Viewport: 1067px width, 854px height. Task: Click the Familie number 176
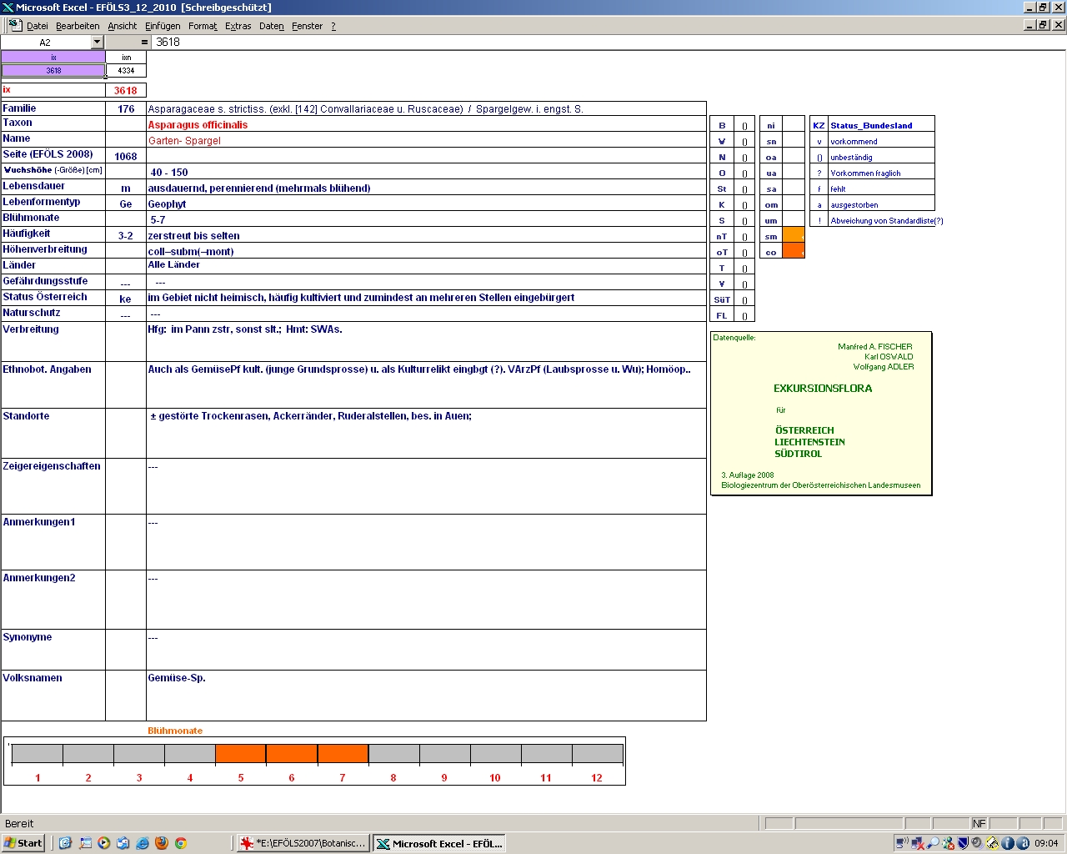[126, 109]
